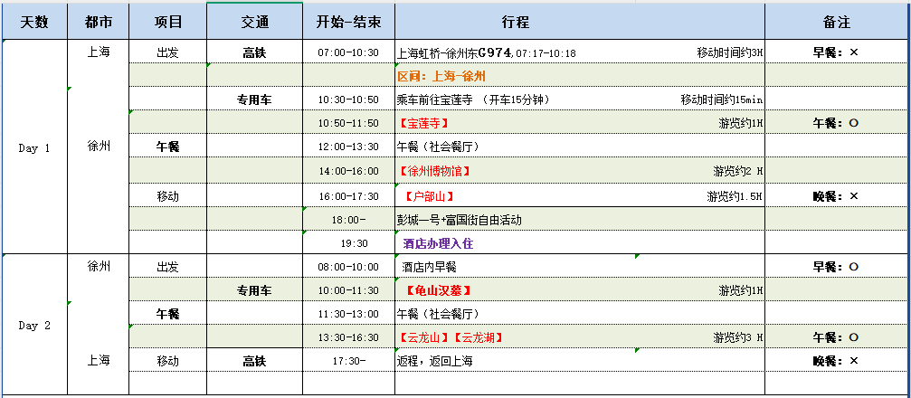Click the 备注 column header
This screenshot has width=911, height=398.
point(837,22)
